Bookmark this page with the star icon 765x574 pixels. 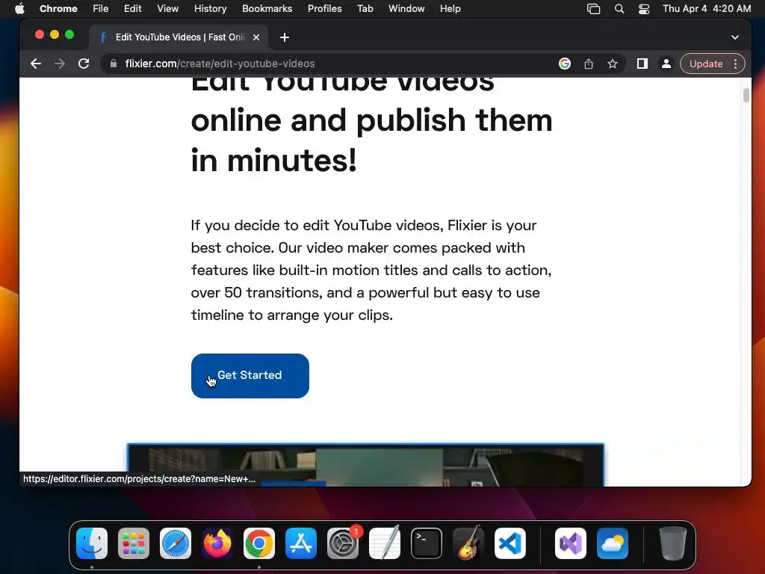click(613, 64)
